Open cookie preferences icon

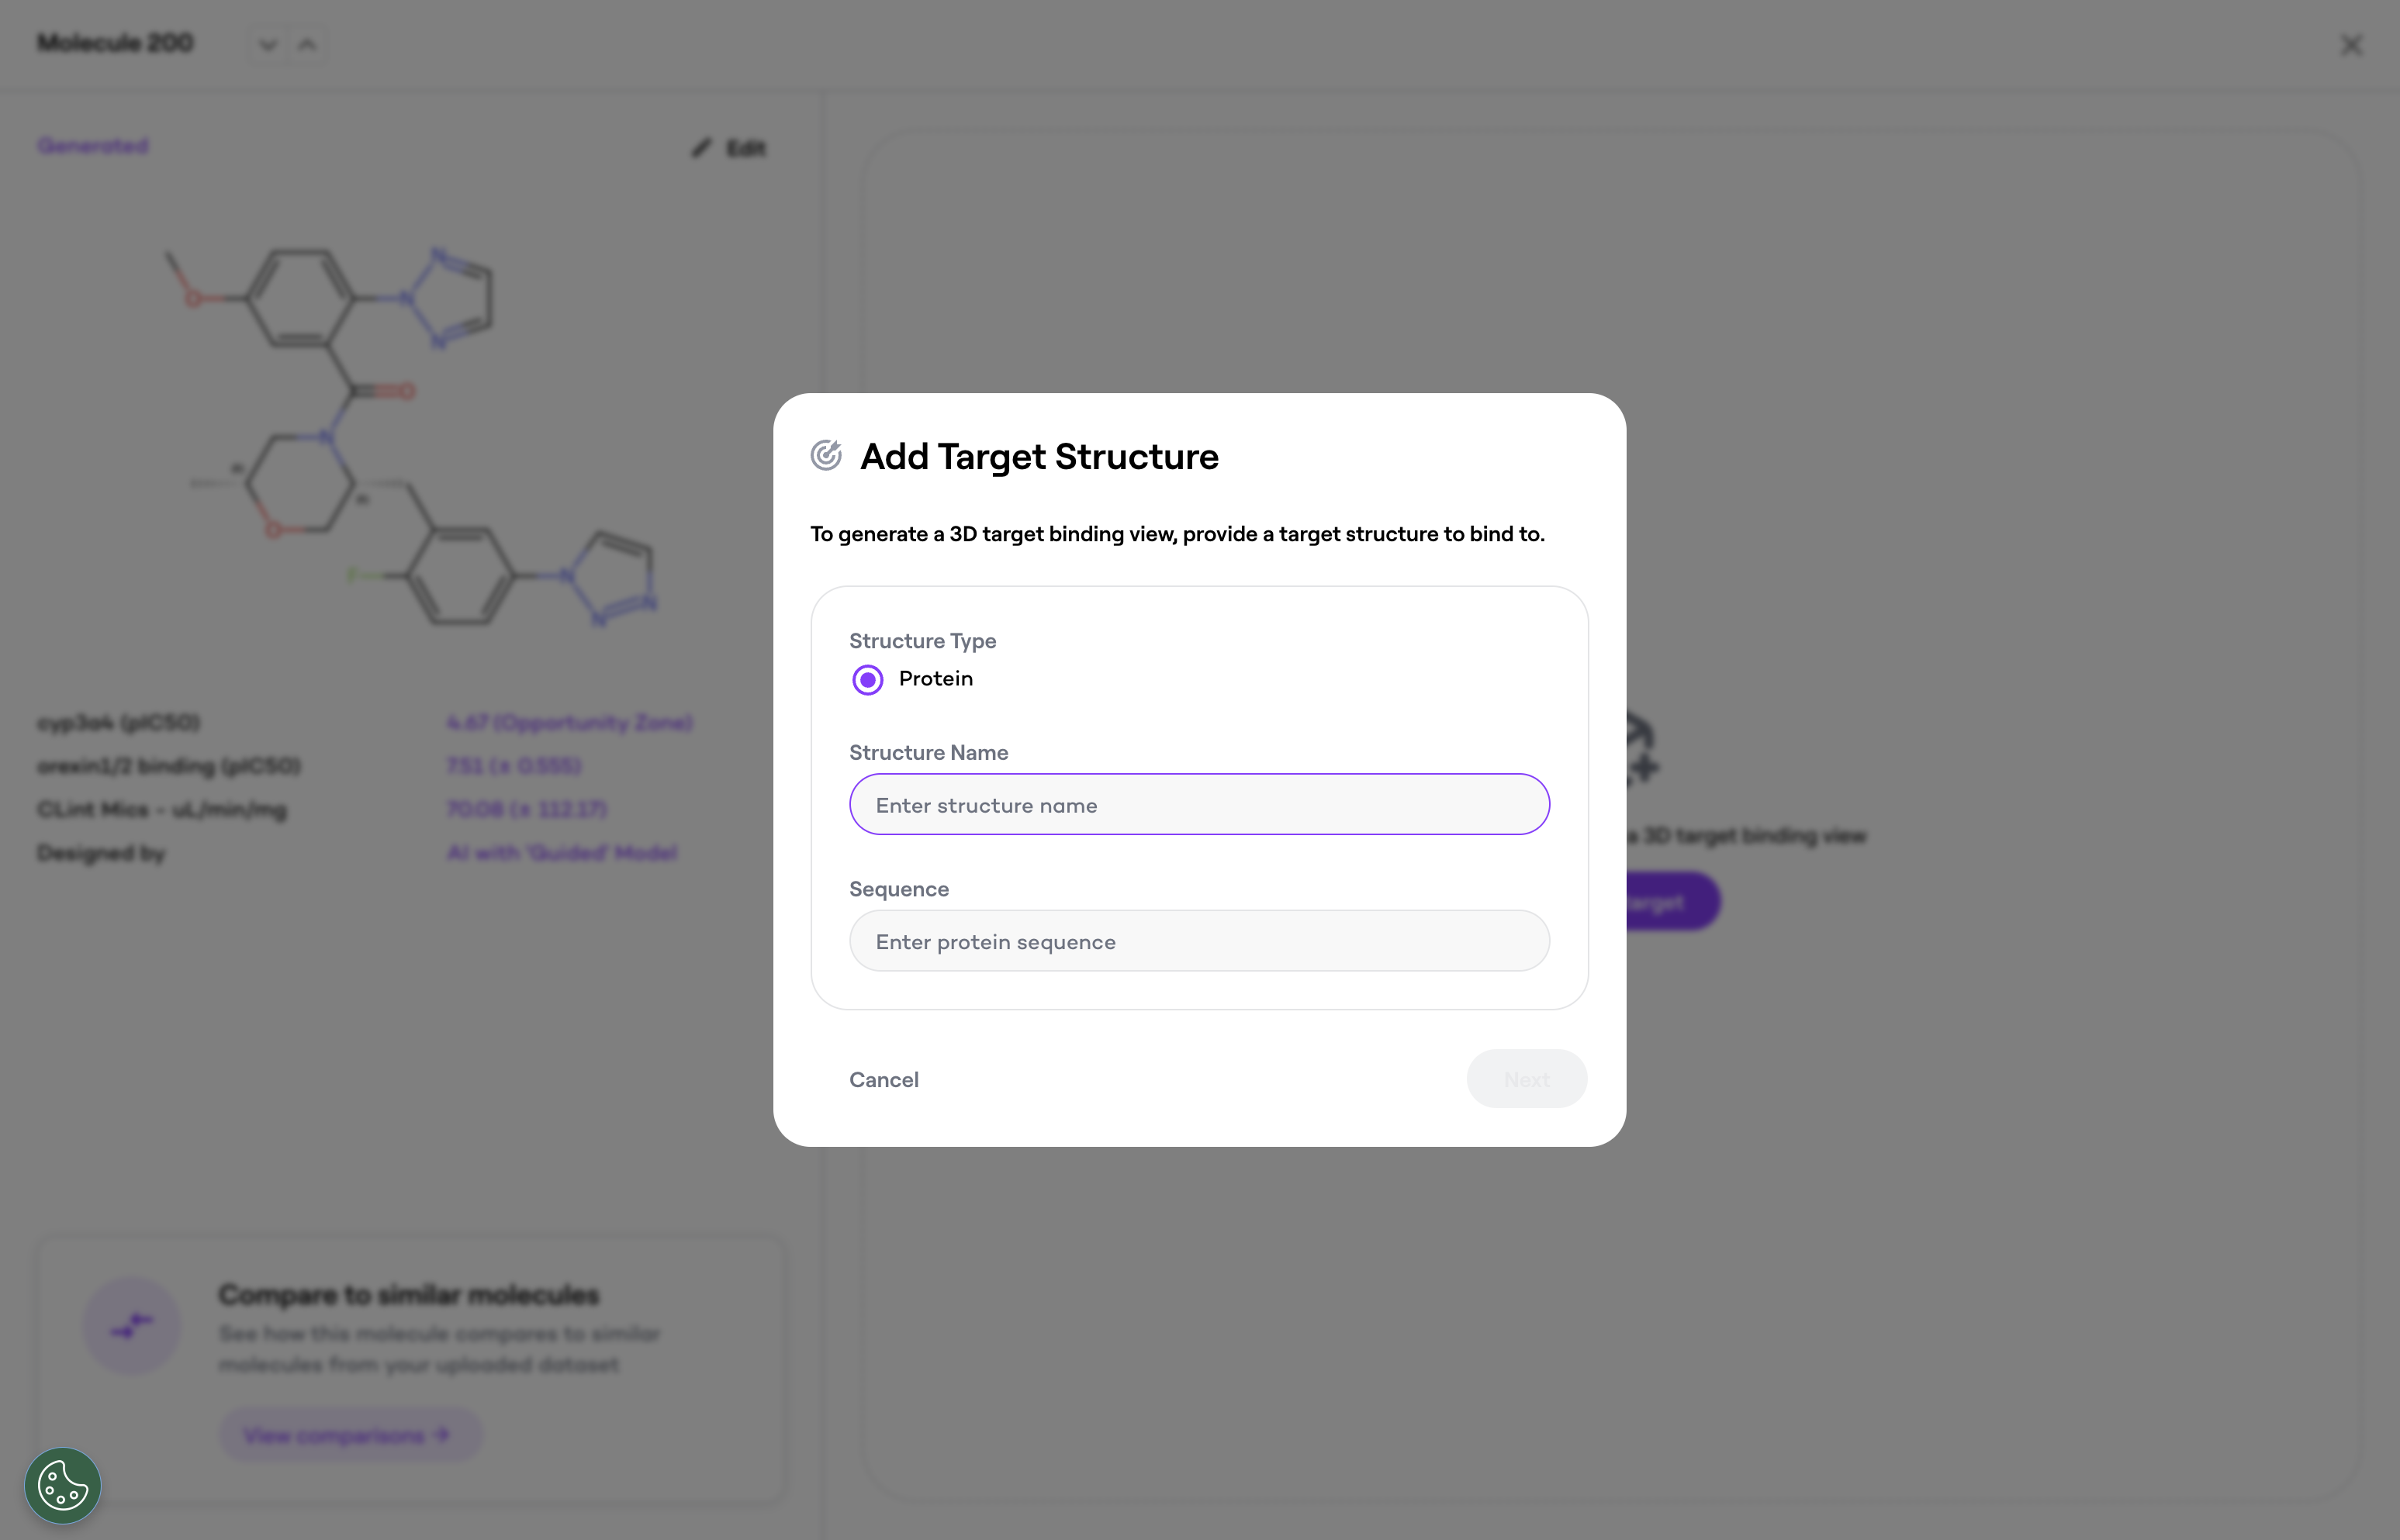62,1485
